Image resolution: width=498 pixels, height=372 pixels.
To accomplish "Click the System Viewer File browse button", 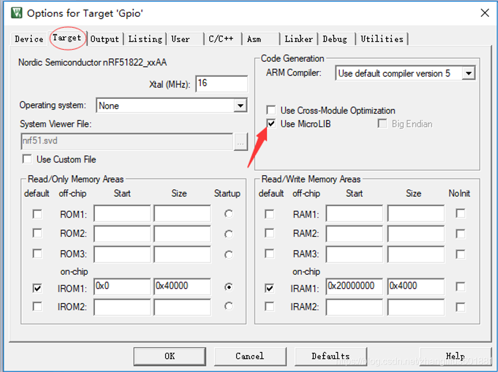I will [240, 142].
